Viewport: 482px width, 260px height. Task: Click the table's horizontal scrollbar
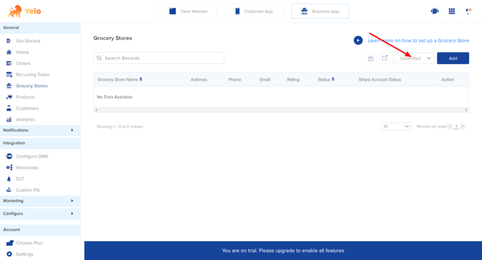[281, 110]
